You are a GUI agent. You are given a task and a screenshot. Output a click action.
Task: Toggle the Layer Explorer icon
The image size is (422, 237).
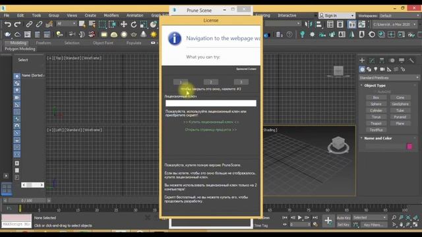pos(340,24)
